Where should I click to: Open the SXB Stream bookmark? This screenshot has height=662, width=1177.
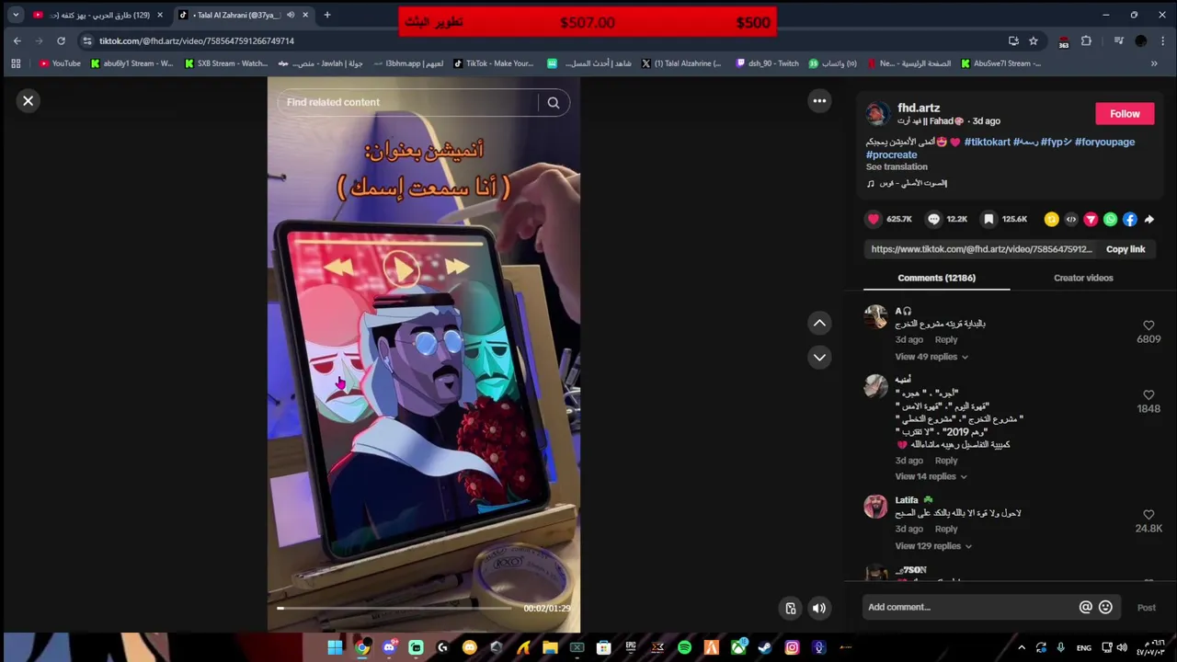point(226,63)
